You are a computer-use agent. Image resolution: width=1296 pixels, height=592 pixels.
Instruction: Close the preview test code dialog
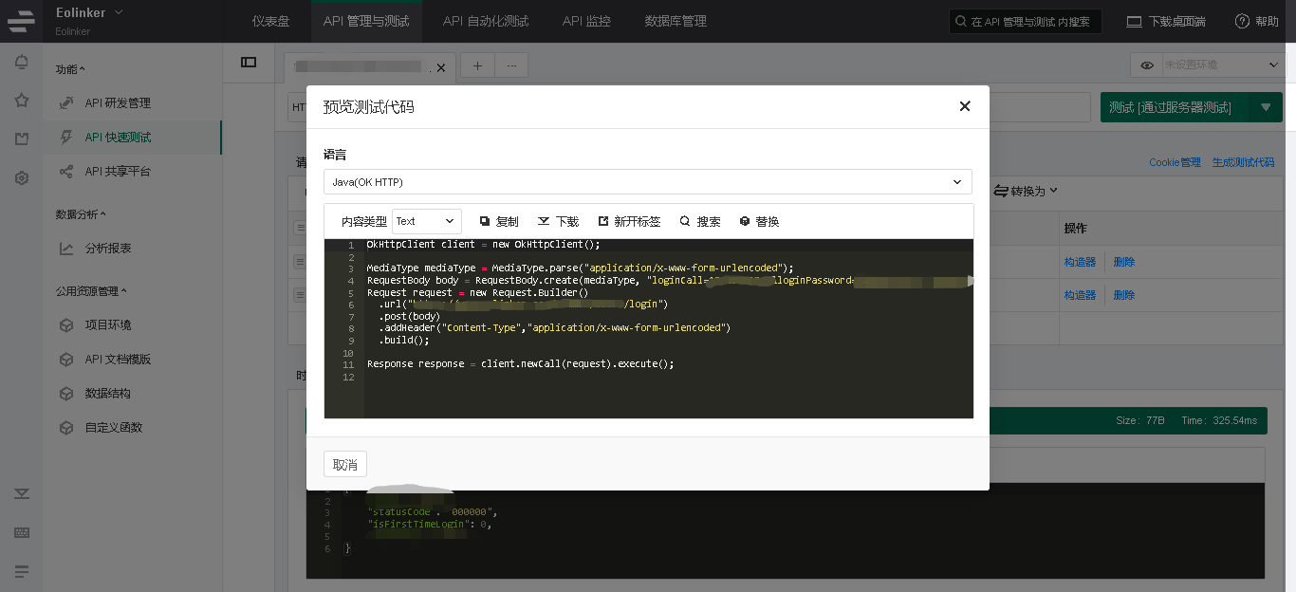pos(965,106)
